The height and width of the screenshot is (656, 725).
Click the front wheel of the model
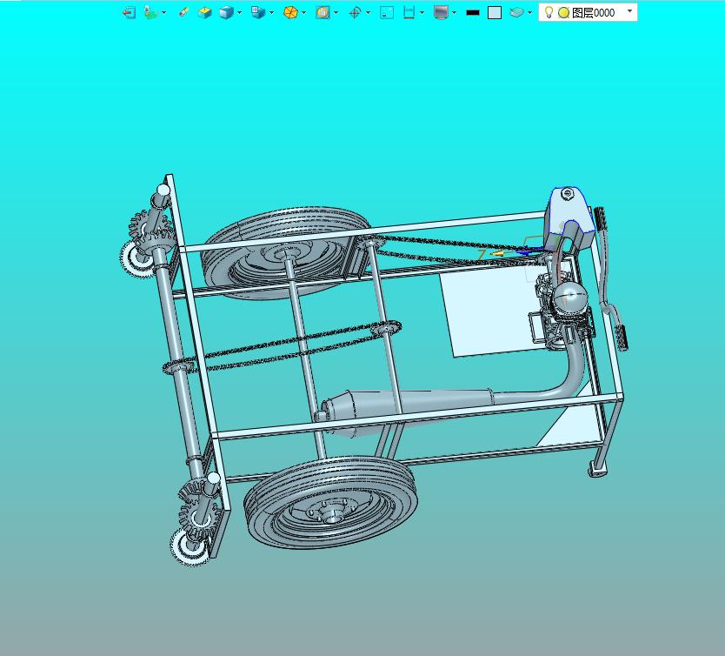tap(331, 504)
